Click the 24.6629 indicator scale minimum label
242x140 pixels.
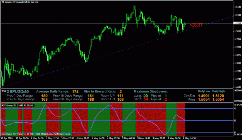(x=238, y=134)
